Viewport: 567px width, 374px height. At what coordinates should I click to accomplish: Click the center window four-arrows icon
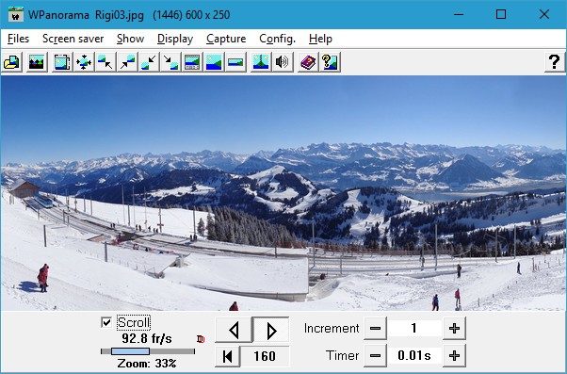[84, 62]
